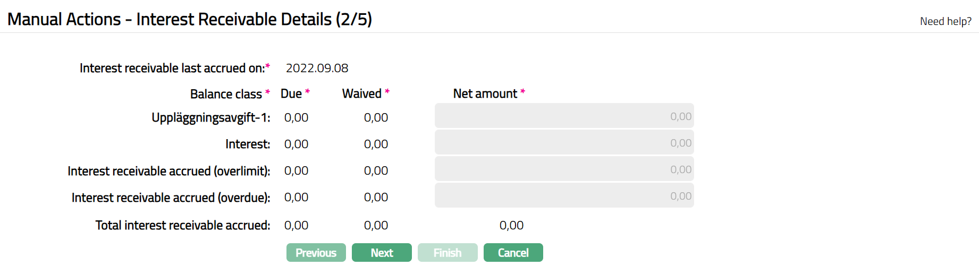This screenshot has height=274, width=979.
Task: Open the Need help? link
Action: 946,21
